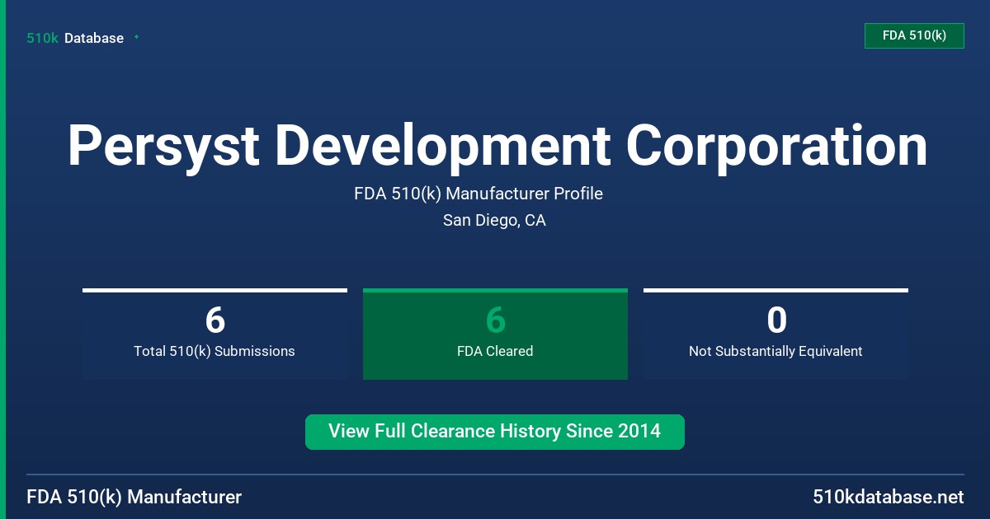
Task: Click the Not Substantially Equivalent label
Action: pos(775,351)
